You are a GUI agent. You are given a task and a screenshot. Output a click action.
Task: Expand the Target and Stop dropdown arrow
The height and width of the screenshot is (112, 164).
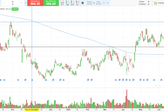tap(104, 3)
